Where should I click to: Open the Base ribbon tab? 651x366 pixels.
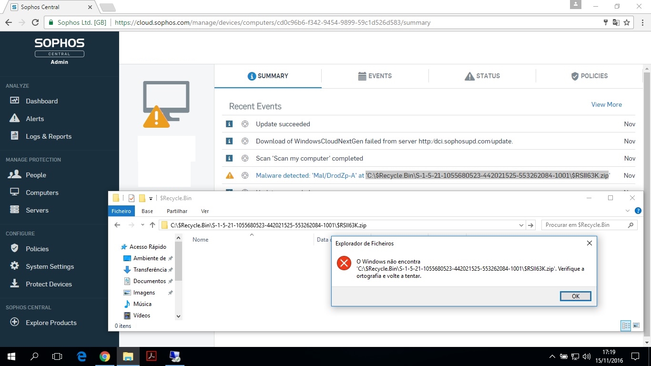point(147,211)
